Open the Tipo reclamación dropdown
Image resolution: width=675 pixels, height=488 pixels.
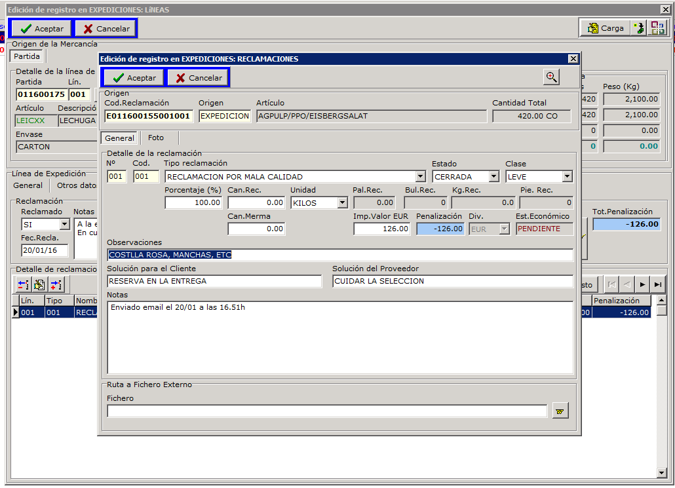(420, 177)
